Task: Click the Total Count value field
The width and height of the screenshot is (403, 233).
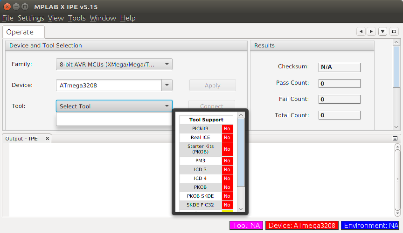Action: click(x=339, y=115)
